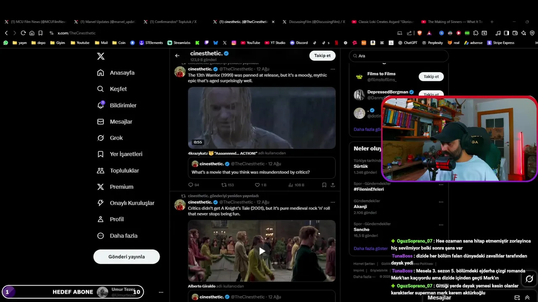
Task: Open more options for the Akanji trend
Action: pyautogui.click(x=441, y=202)
